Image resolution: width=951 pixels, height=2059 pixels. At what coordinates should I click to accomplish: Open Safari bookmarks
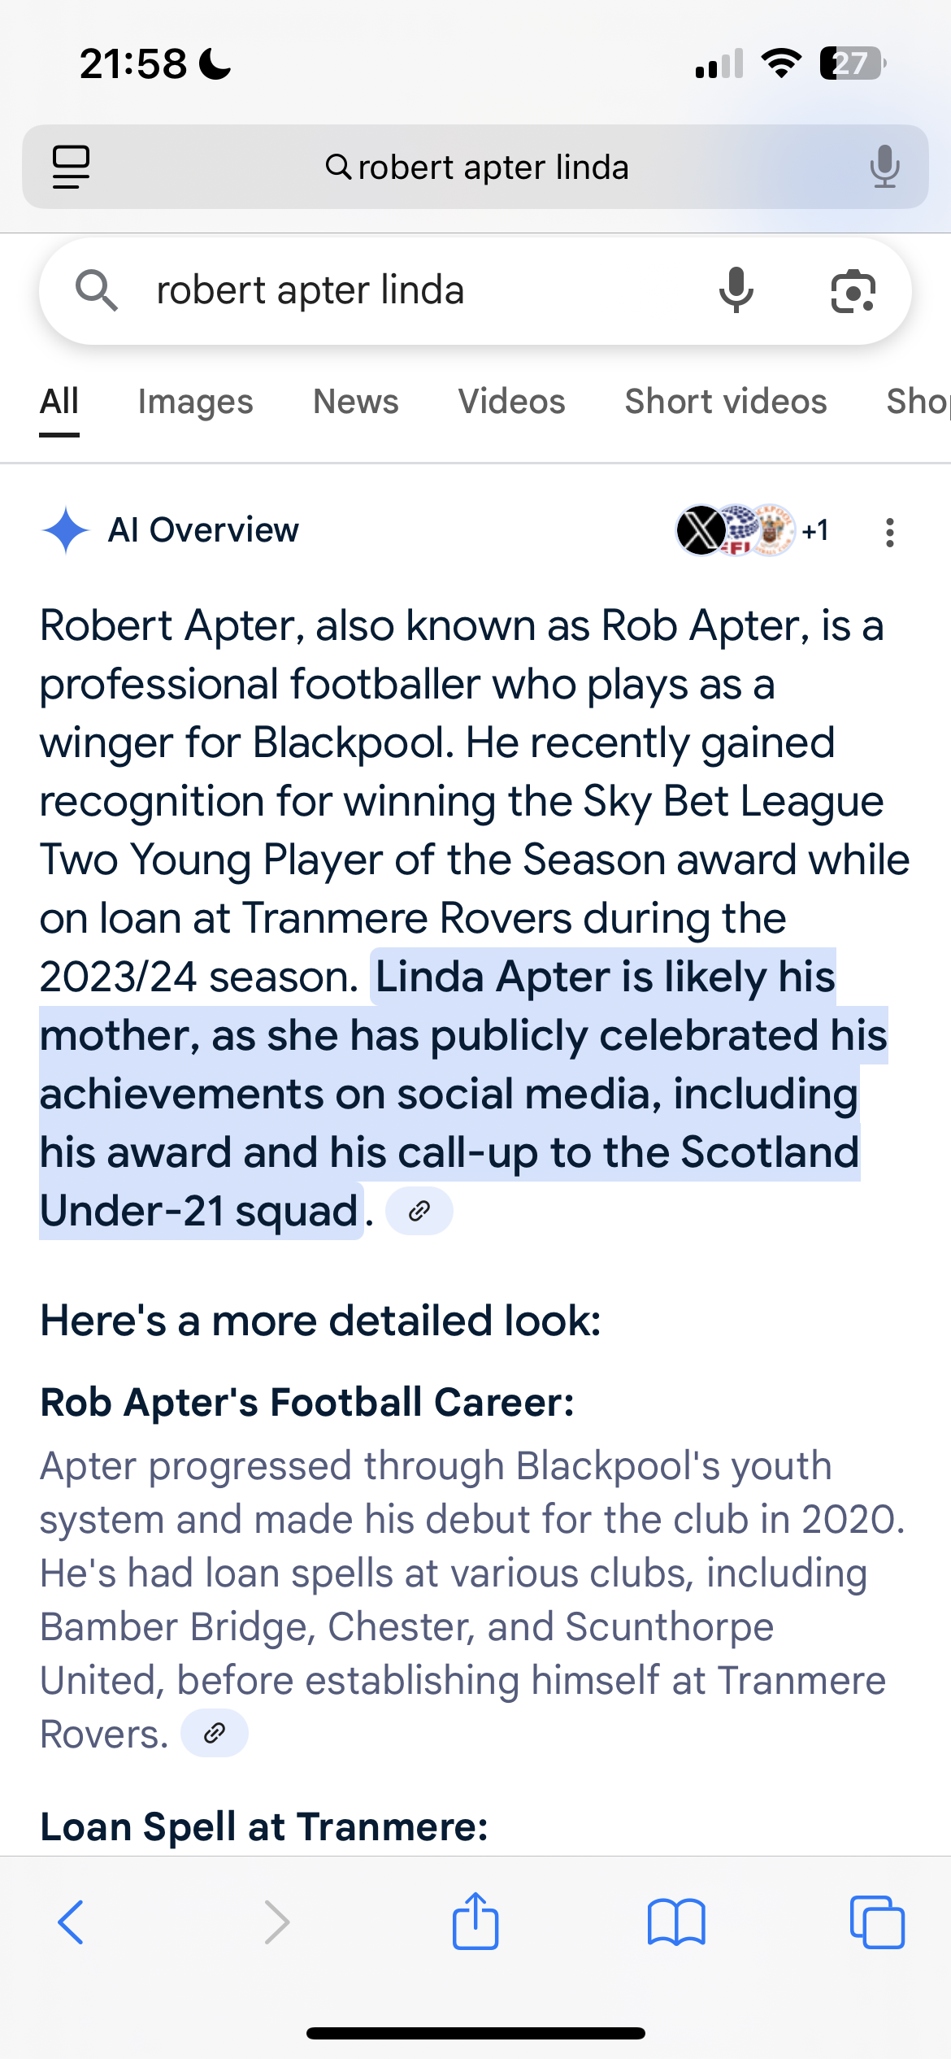click(x=676, y=1922)
